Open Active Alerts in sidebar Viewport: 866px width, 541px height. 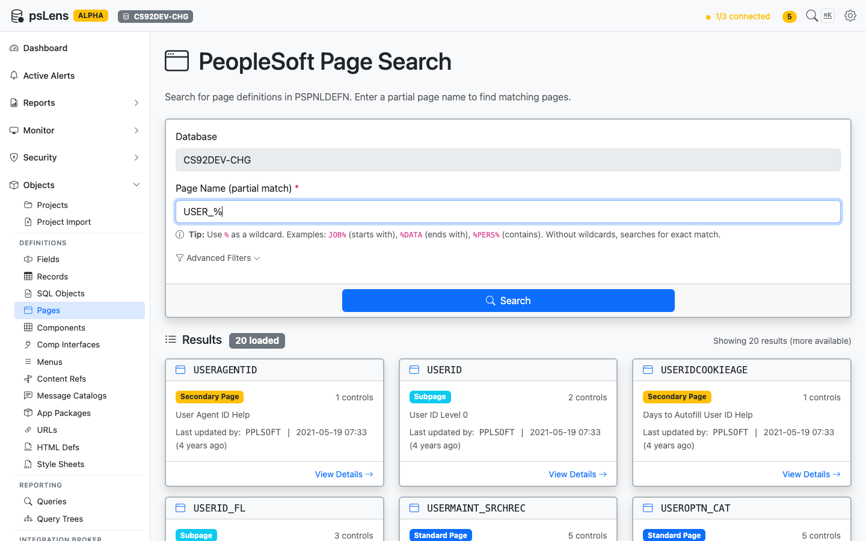pyautogui.click(x=75, y=76)
